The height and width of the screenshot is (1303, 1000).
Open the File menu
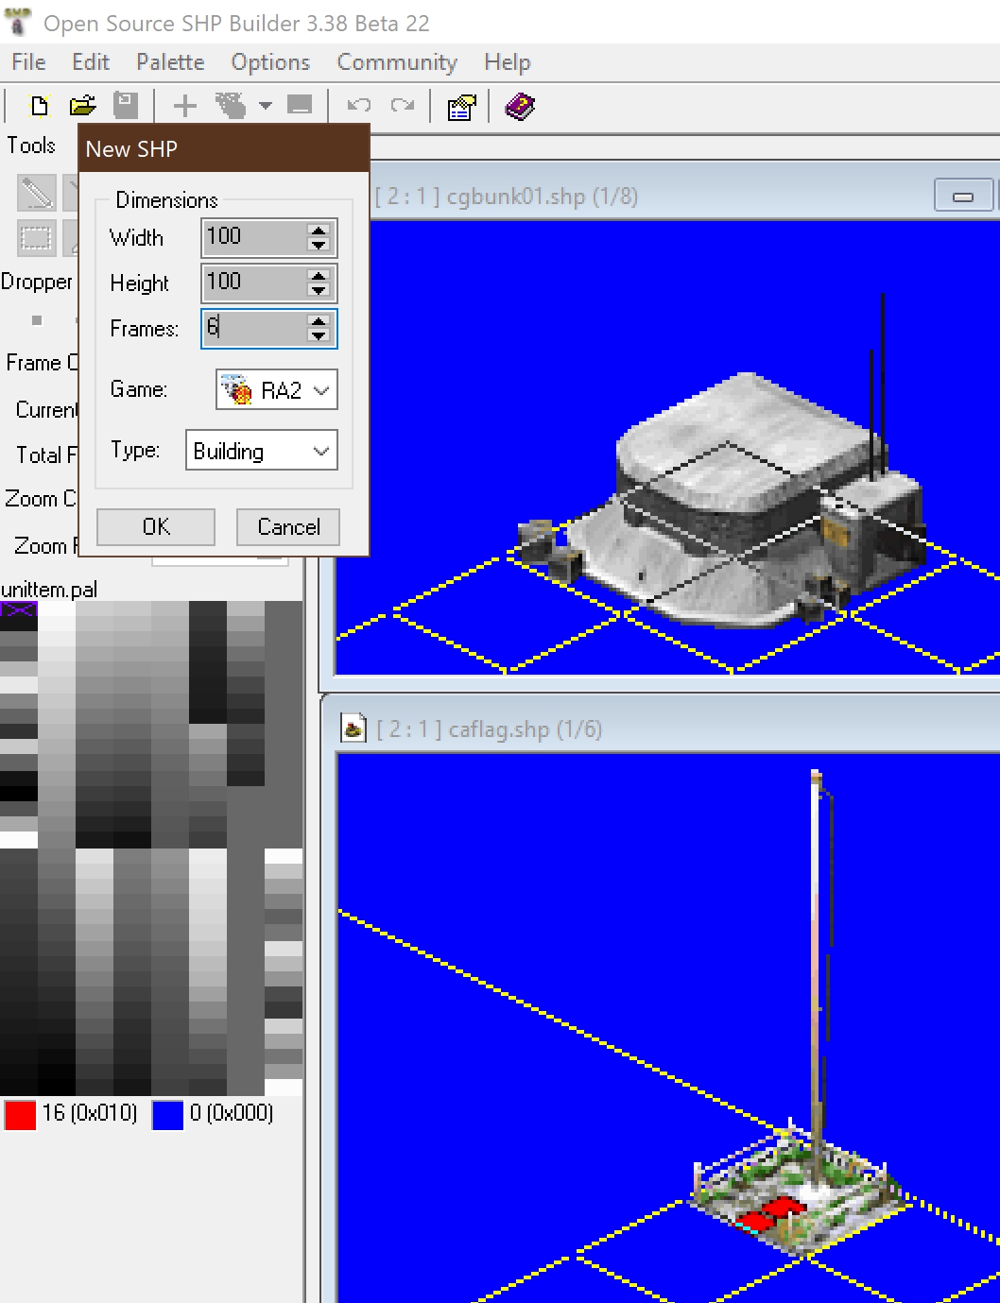(28, 62)
